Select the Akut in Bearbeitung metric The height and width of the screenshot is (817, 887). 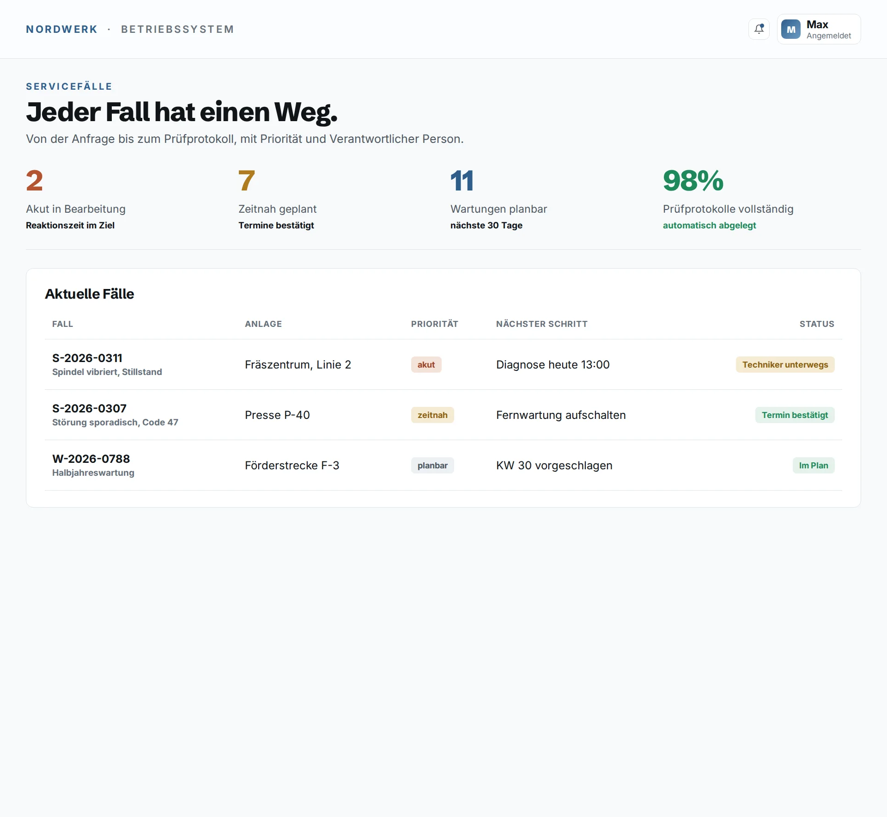(x=76, y=199)
